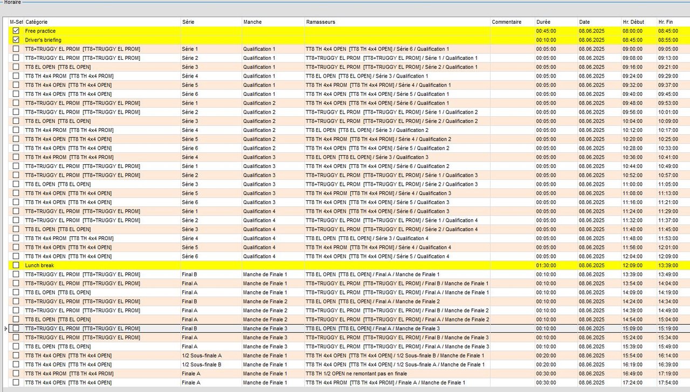690x392 pixels.
Task: Click the 08:00:00 start time cell
Action: point(639,31)
